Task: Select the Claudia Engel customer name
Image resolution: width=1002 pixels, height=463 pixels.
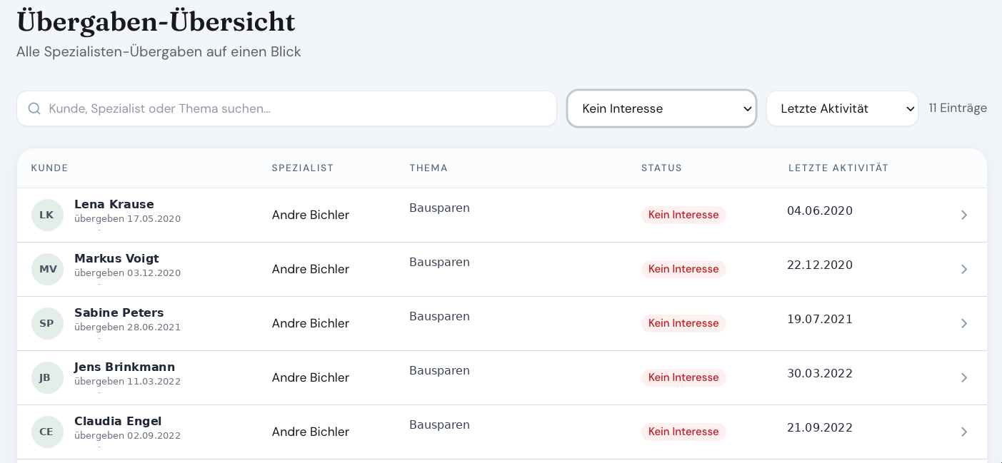Action: point(118,421)
